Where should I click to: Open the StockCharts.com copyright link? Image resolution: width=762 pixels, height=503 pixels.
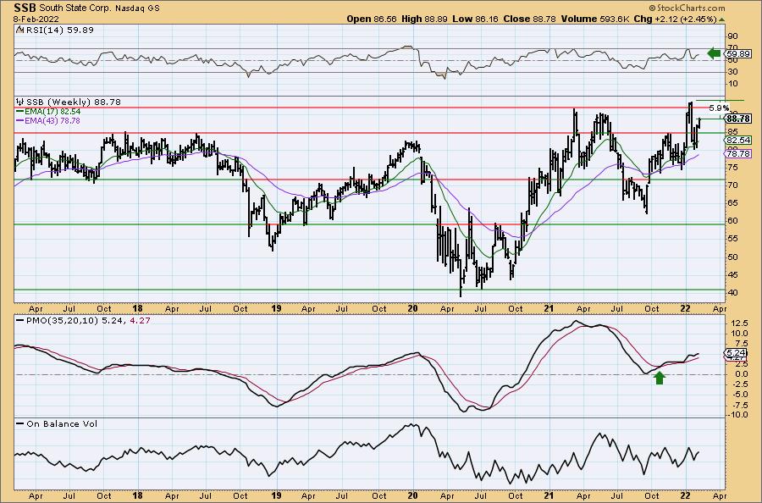[x=687, y=8]
